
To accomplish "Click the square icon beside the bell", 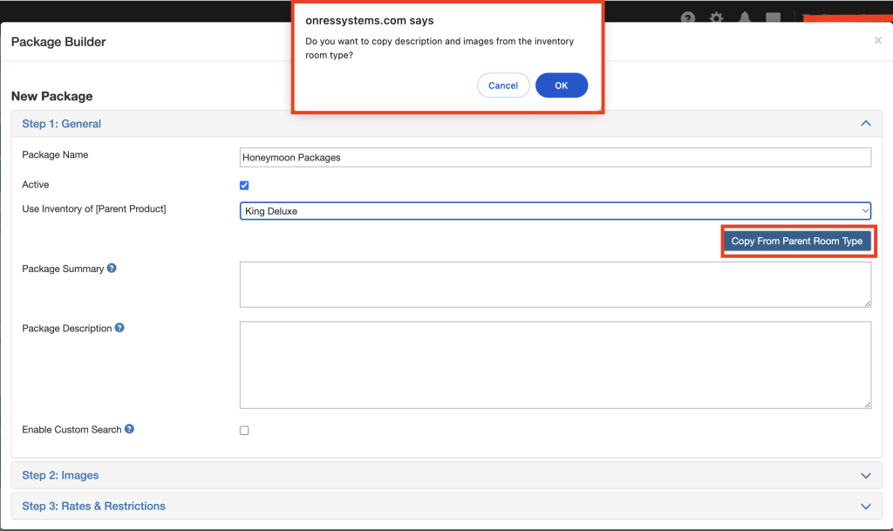I will coord(773,18).
